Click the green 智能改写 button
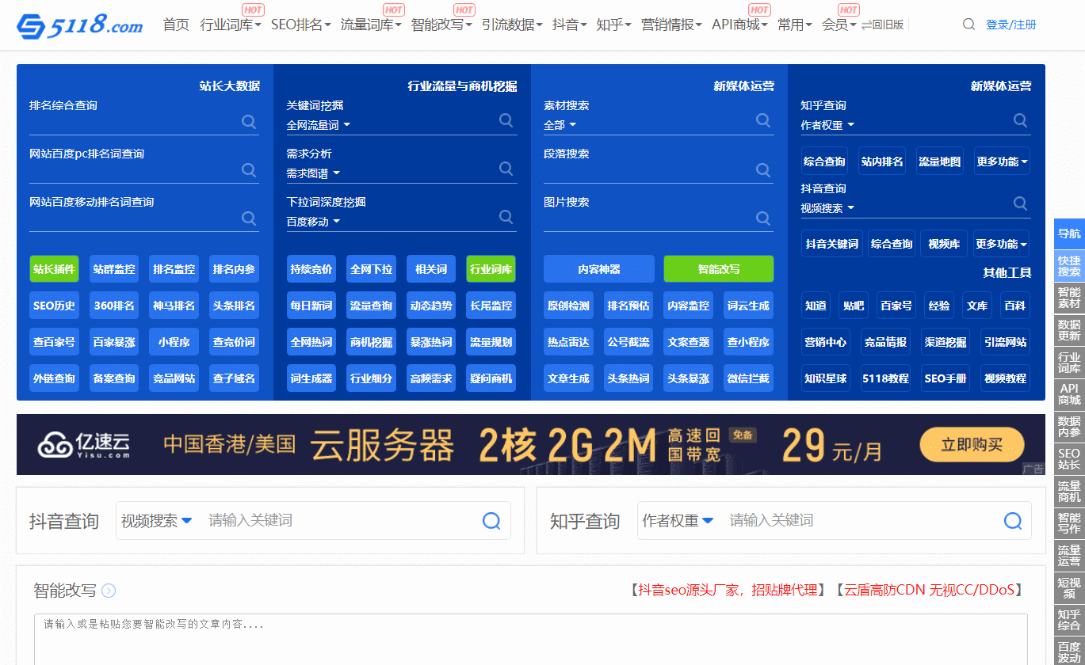The image size is (1085, 665). pos(718,269)
